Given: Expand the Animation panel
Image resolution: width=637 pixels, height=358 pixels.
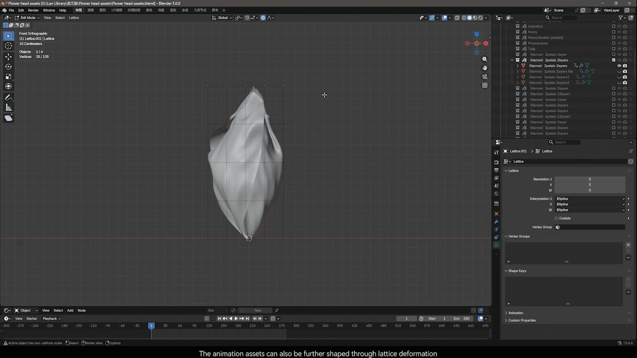Looking at the screenshot, I should point(515,313).
